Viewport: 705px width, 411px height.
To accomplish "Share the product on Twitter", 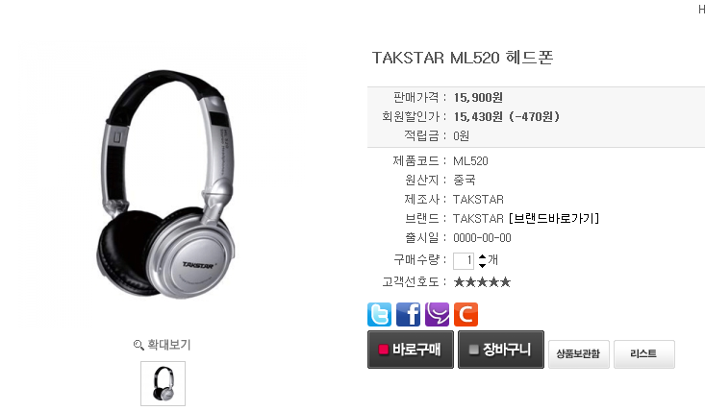I will tap(379, 314).
